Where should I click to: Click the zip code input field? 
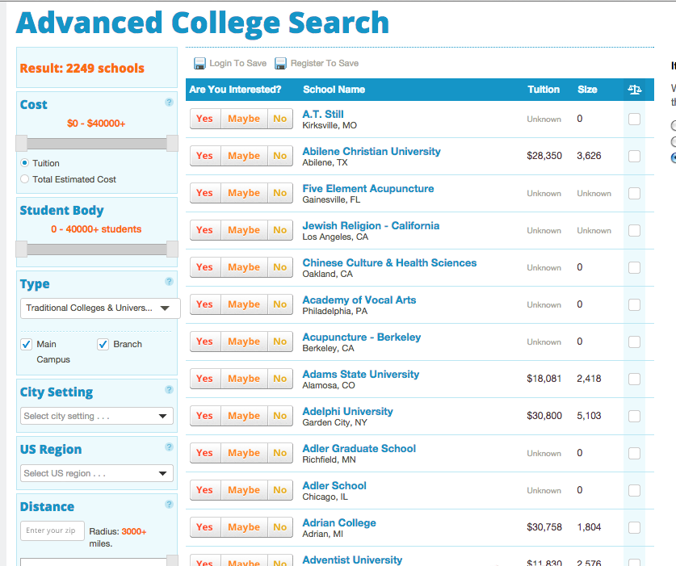(52, 532)
